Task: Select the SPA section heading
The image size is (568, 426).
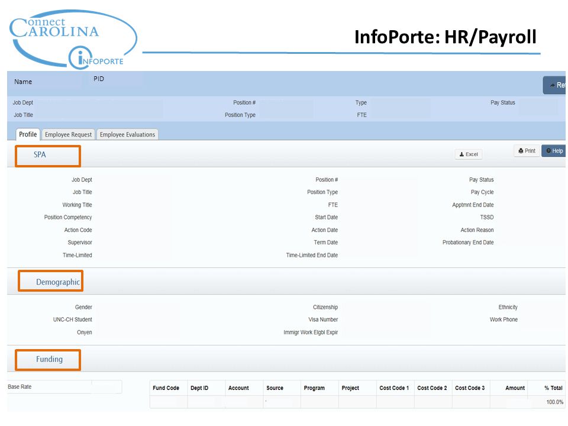Action: point(40,154)
